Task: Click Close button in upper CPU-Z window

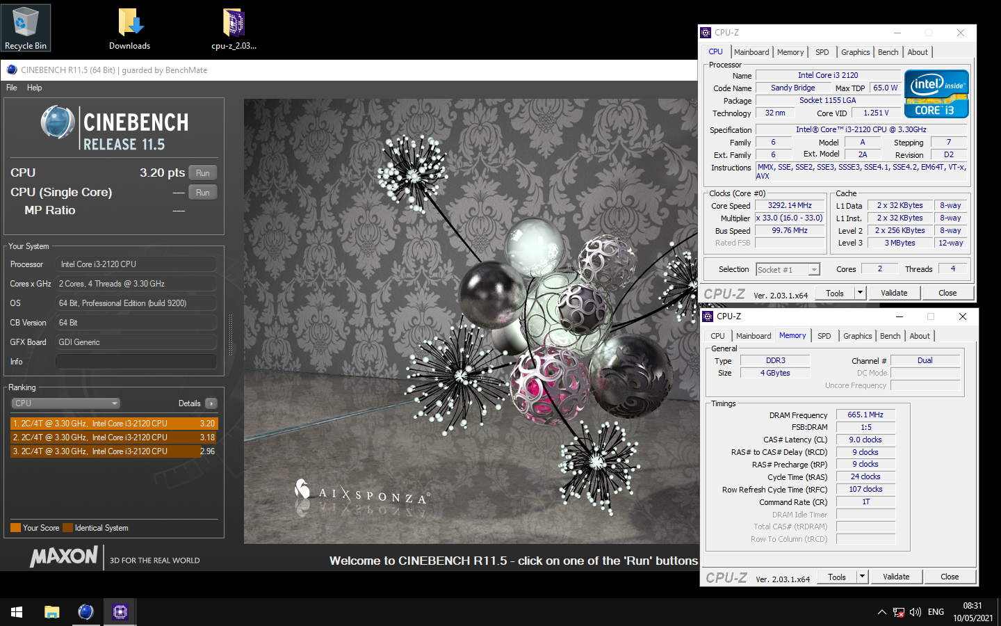Action: pos(947,294)
